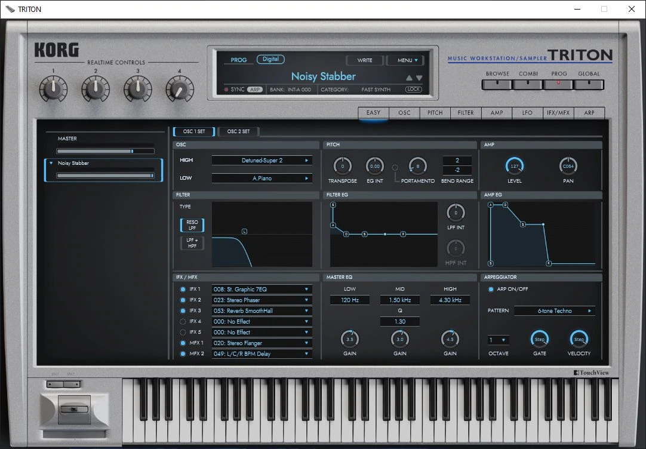The width and height of the screenshot is (646, 449).
Task: Click the LPF INT knob
Action: click(x=456, y=213)
